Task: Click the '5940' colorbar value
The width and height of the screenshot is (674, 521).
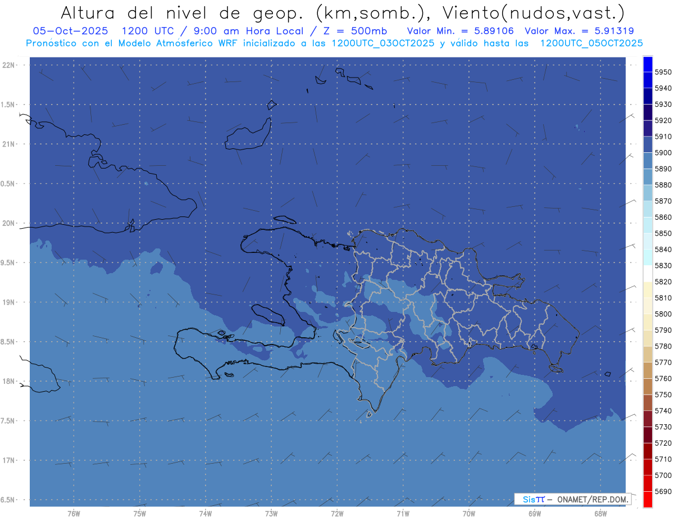Action: 663,88
